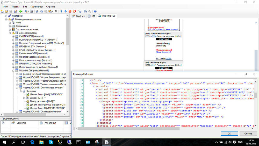Open the Вид menu
Viewport: 259px width, 146px height.
click(25, 7)
